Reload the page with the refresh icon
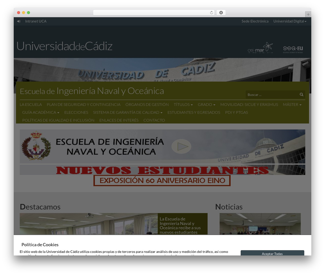Viewport: 325px width, 275px height. pyautogui.click(x=212, y=13)
